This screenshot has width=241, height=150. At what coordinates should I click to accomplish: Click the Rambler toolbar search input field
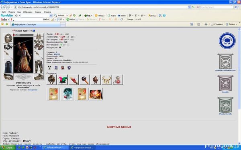(35, 16)
